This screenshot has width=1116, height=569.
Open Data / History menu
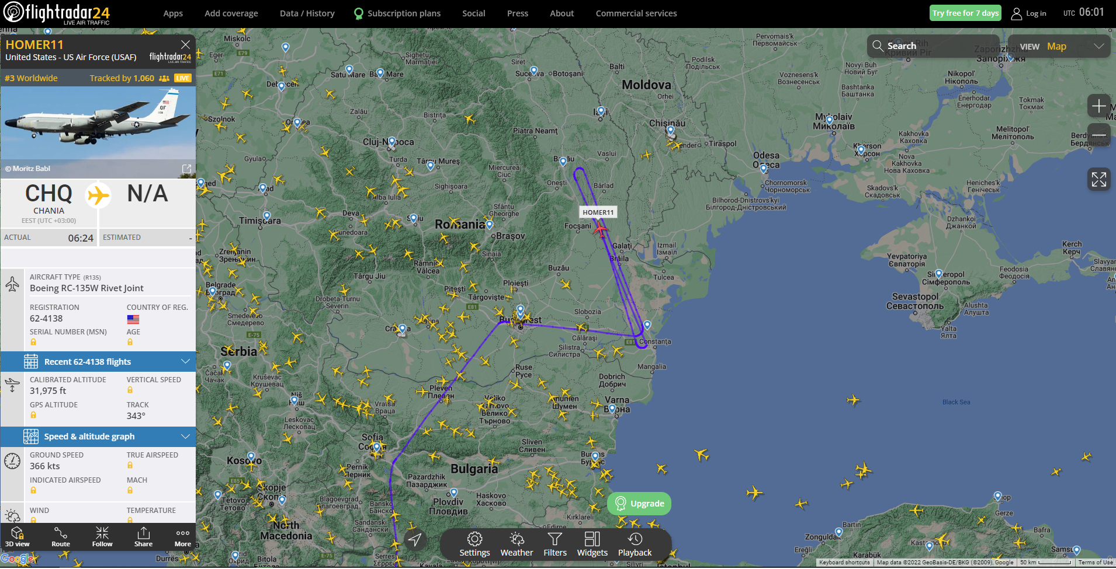click(307, 13)
